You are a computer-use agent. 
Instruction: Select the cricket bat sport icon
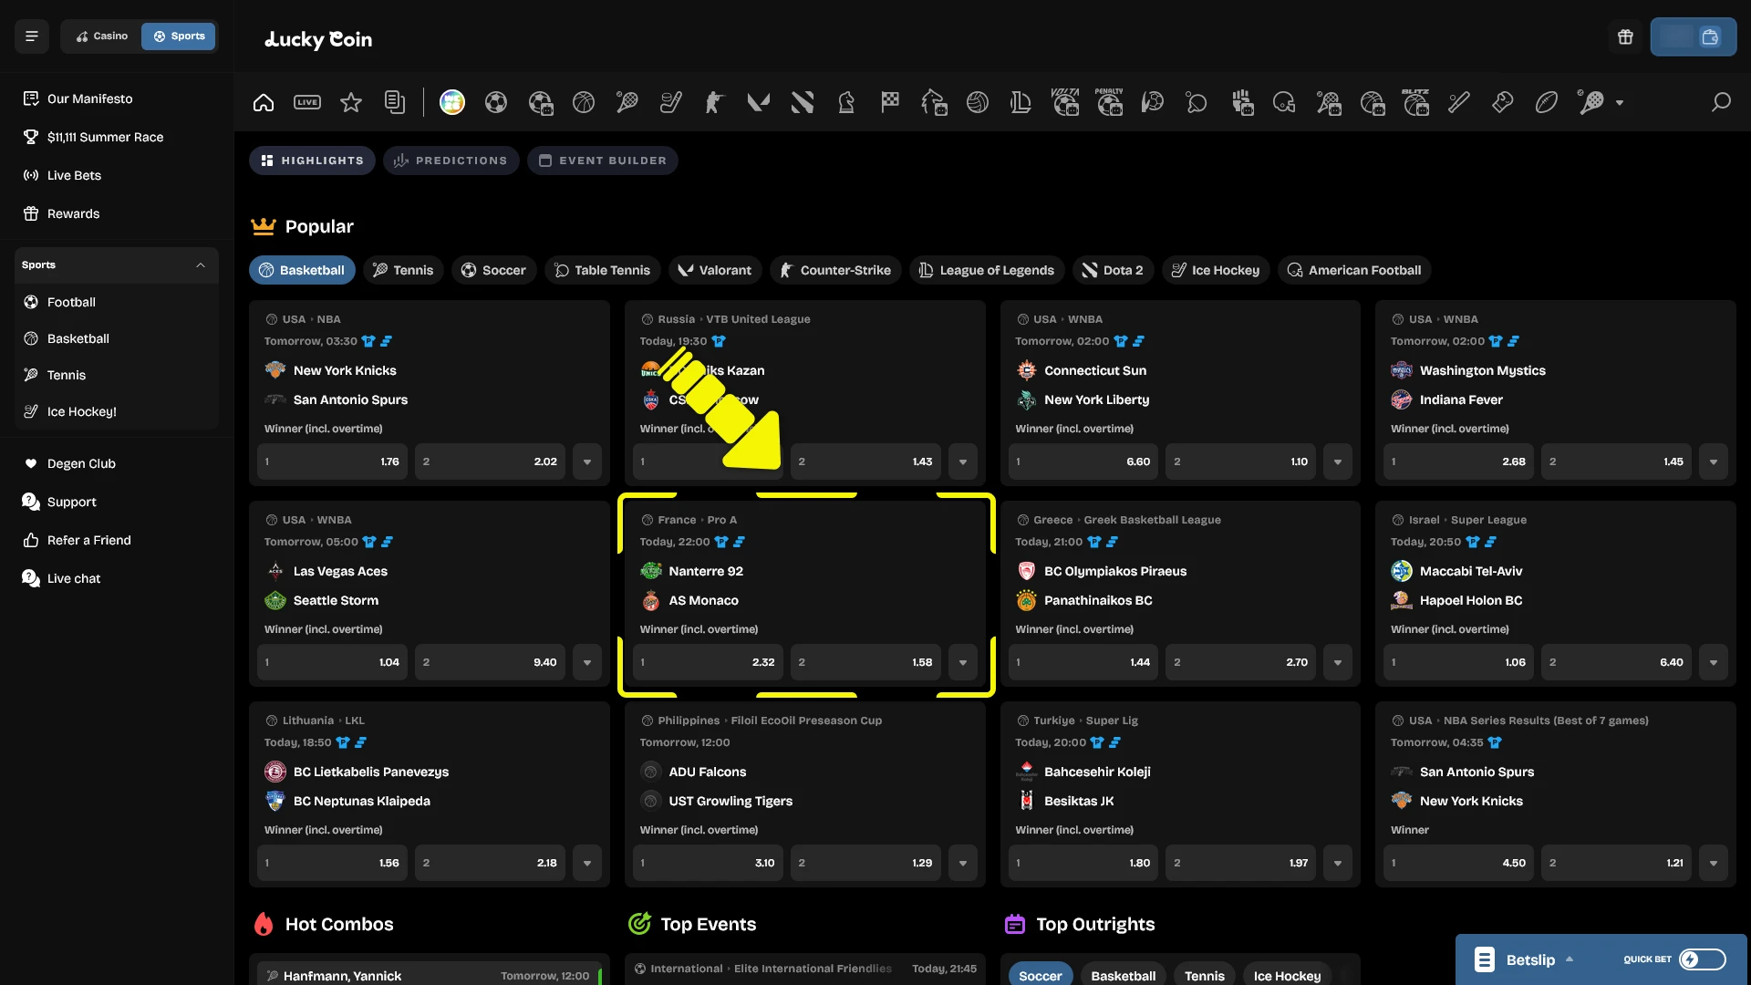point(1459,102)
